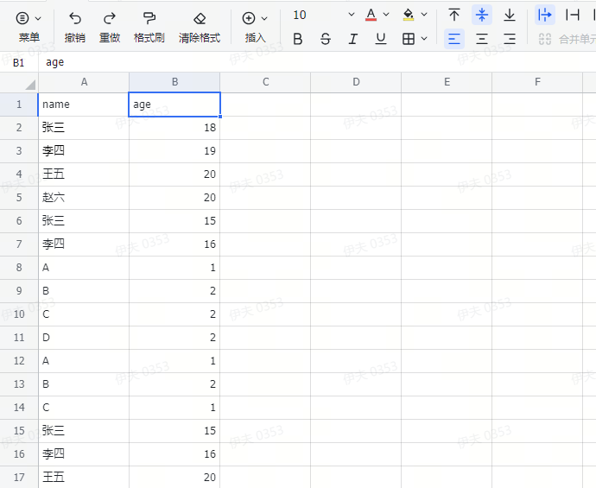Toggle underline formatting
This screenshot has width=596, height=488.
(x=380, y=39)
